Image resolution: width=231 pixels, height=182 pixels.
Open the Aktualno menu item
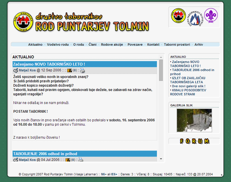click(35, 44)
